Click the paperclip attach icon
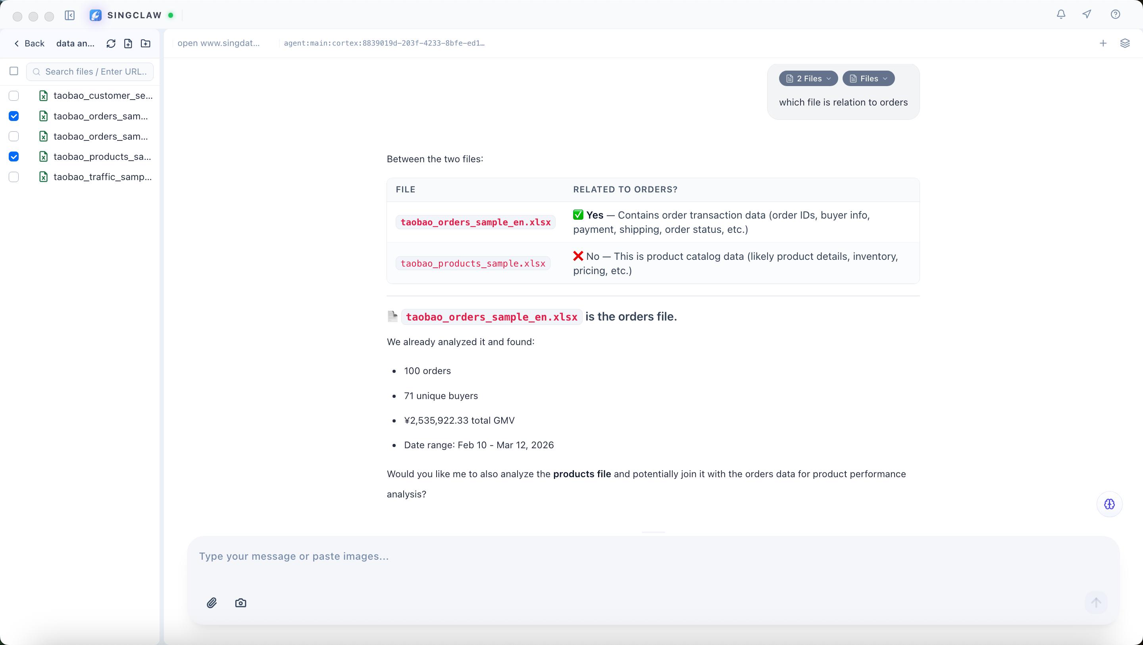Image resolution: width=1143 pixels, height=645 pixels. (x=212, y=603)
